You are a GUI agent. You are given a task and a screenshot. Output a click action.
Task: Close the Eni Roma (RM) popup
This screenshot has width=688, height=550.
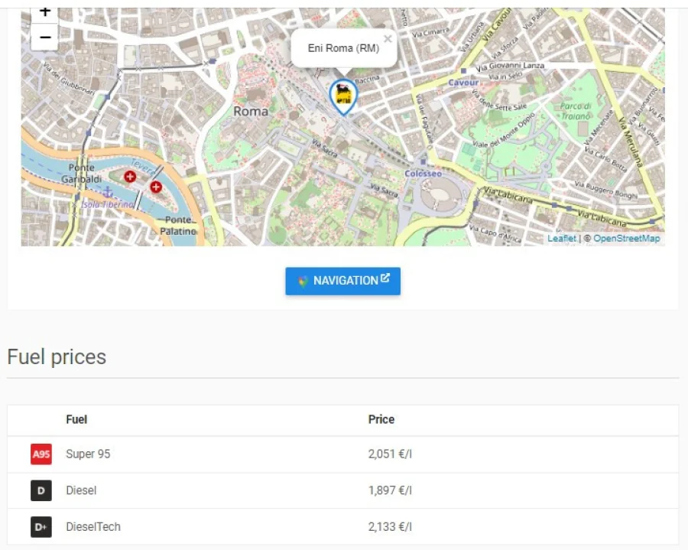(388, 38)
